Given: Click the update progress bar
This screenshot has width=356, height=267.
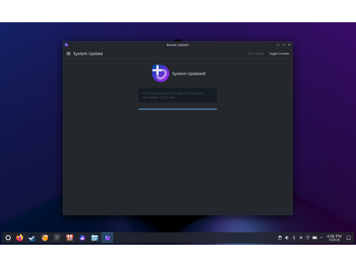Looking at the screenshot, I should (177, 109).
